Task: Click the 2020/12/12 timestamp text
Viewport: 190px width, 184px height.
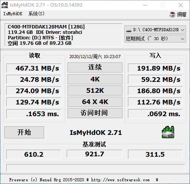Action: (x=95, y=57)
